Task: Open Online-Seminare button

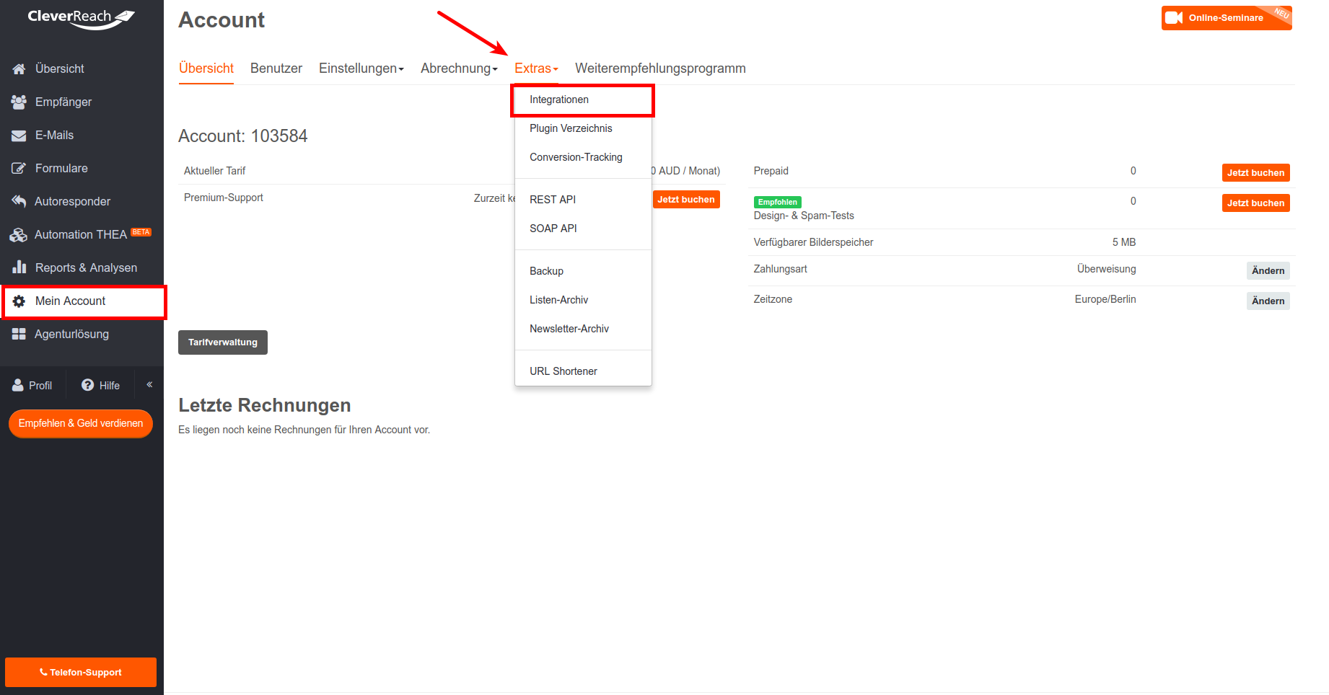Action: [x=1227, y=18]
